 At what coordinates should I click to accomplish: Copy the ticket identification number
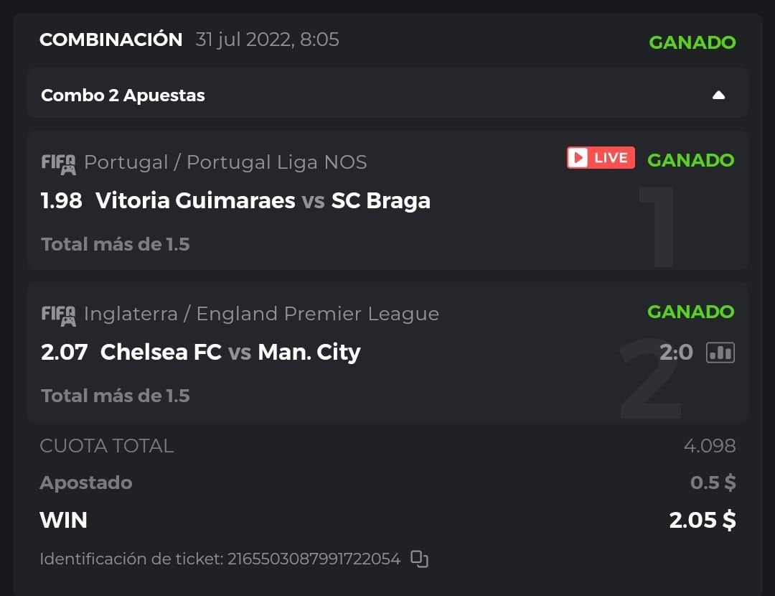coord(420,559)
